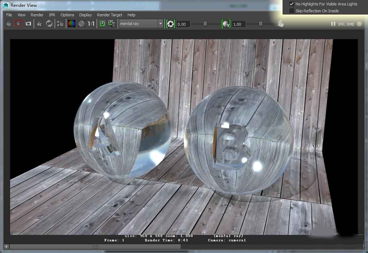Click the rendered glass sphere with letter B

pos(239,140)
